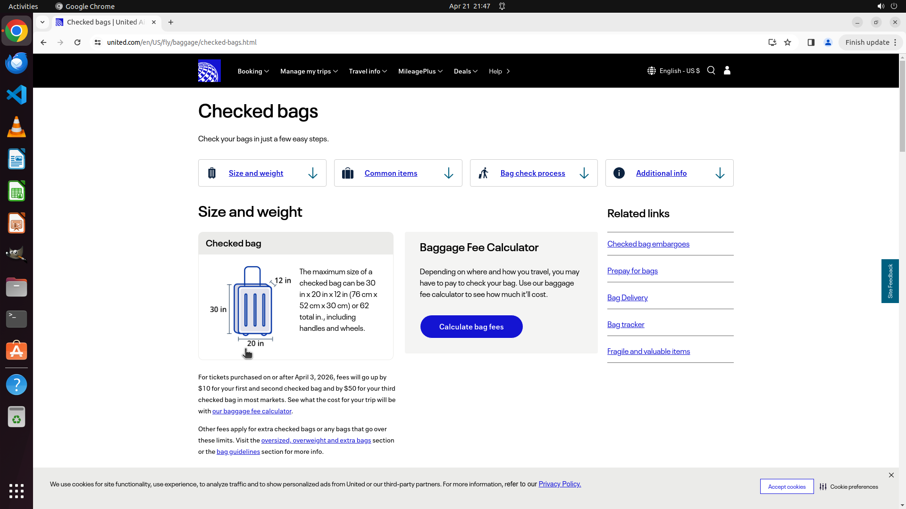Select the Bag check process tab
906x509 pixels.
(x=533, y=173)
